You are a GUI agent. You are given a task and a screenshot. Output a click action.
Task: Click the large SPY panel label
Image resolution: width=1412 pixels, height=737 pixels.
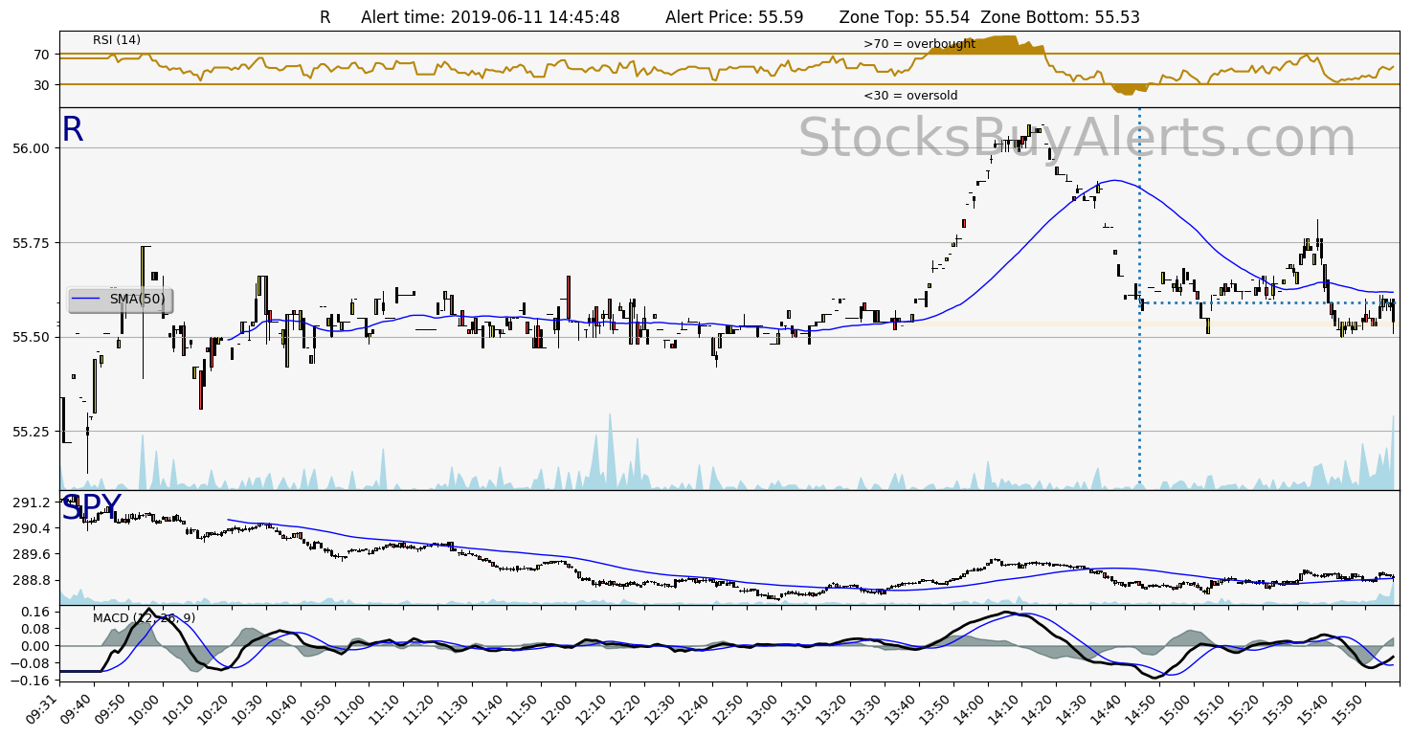(92, 508)
